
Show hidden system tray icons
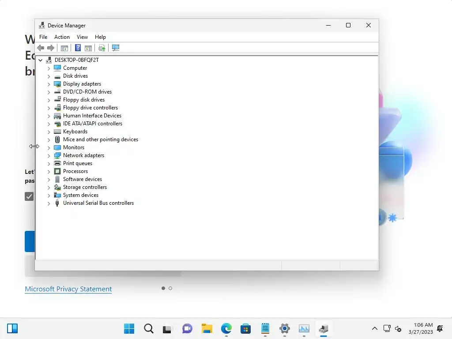pyautogui.click(x=374, y=328)
